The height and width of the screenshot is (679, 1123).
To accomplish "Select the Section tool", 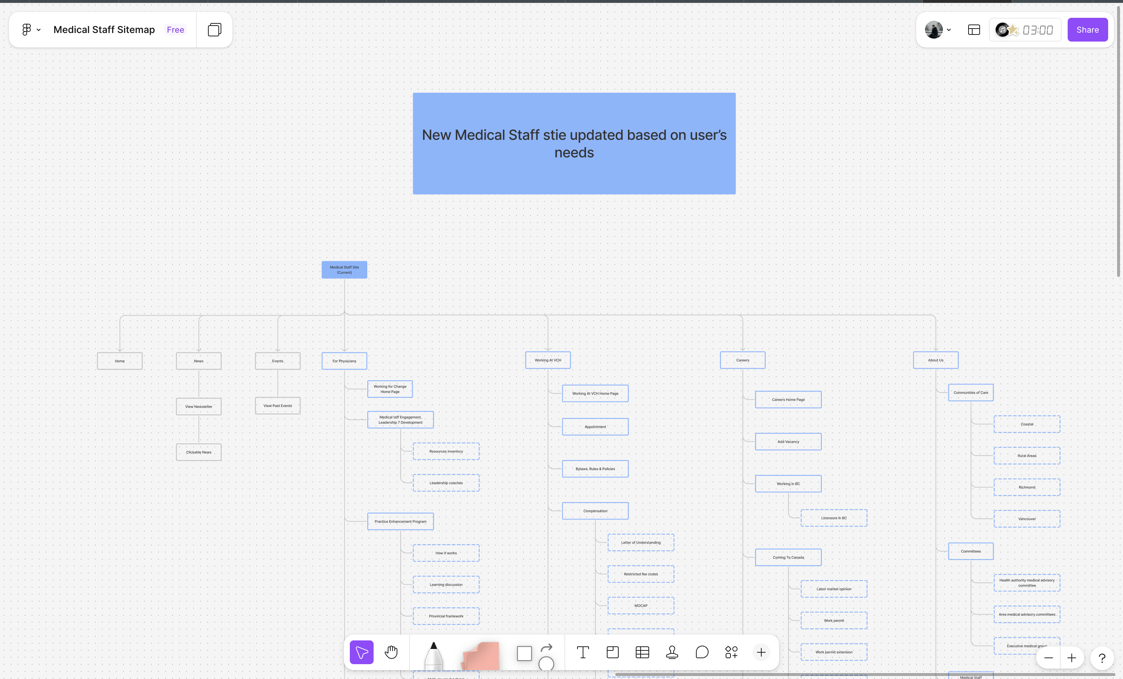I will click(x=612, y=652).
